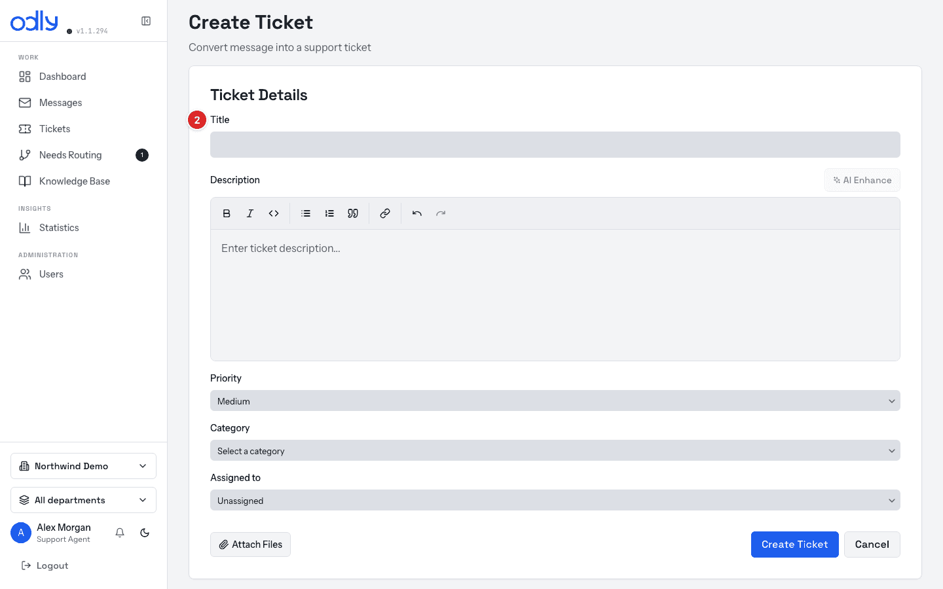Click Attach Files button
Viewport: 943px width, 589px height.
pos(250,544)
